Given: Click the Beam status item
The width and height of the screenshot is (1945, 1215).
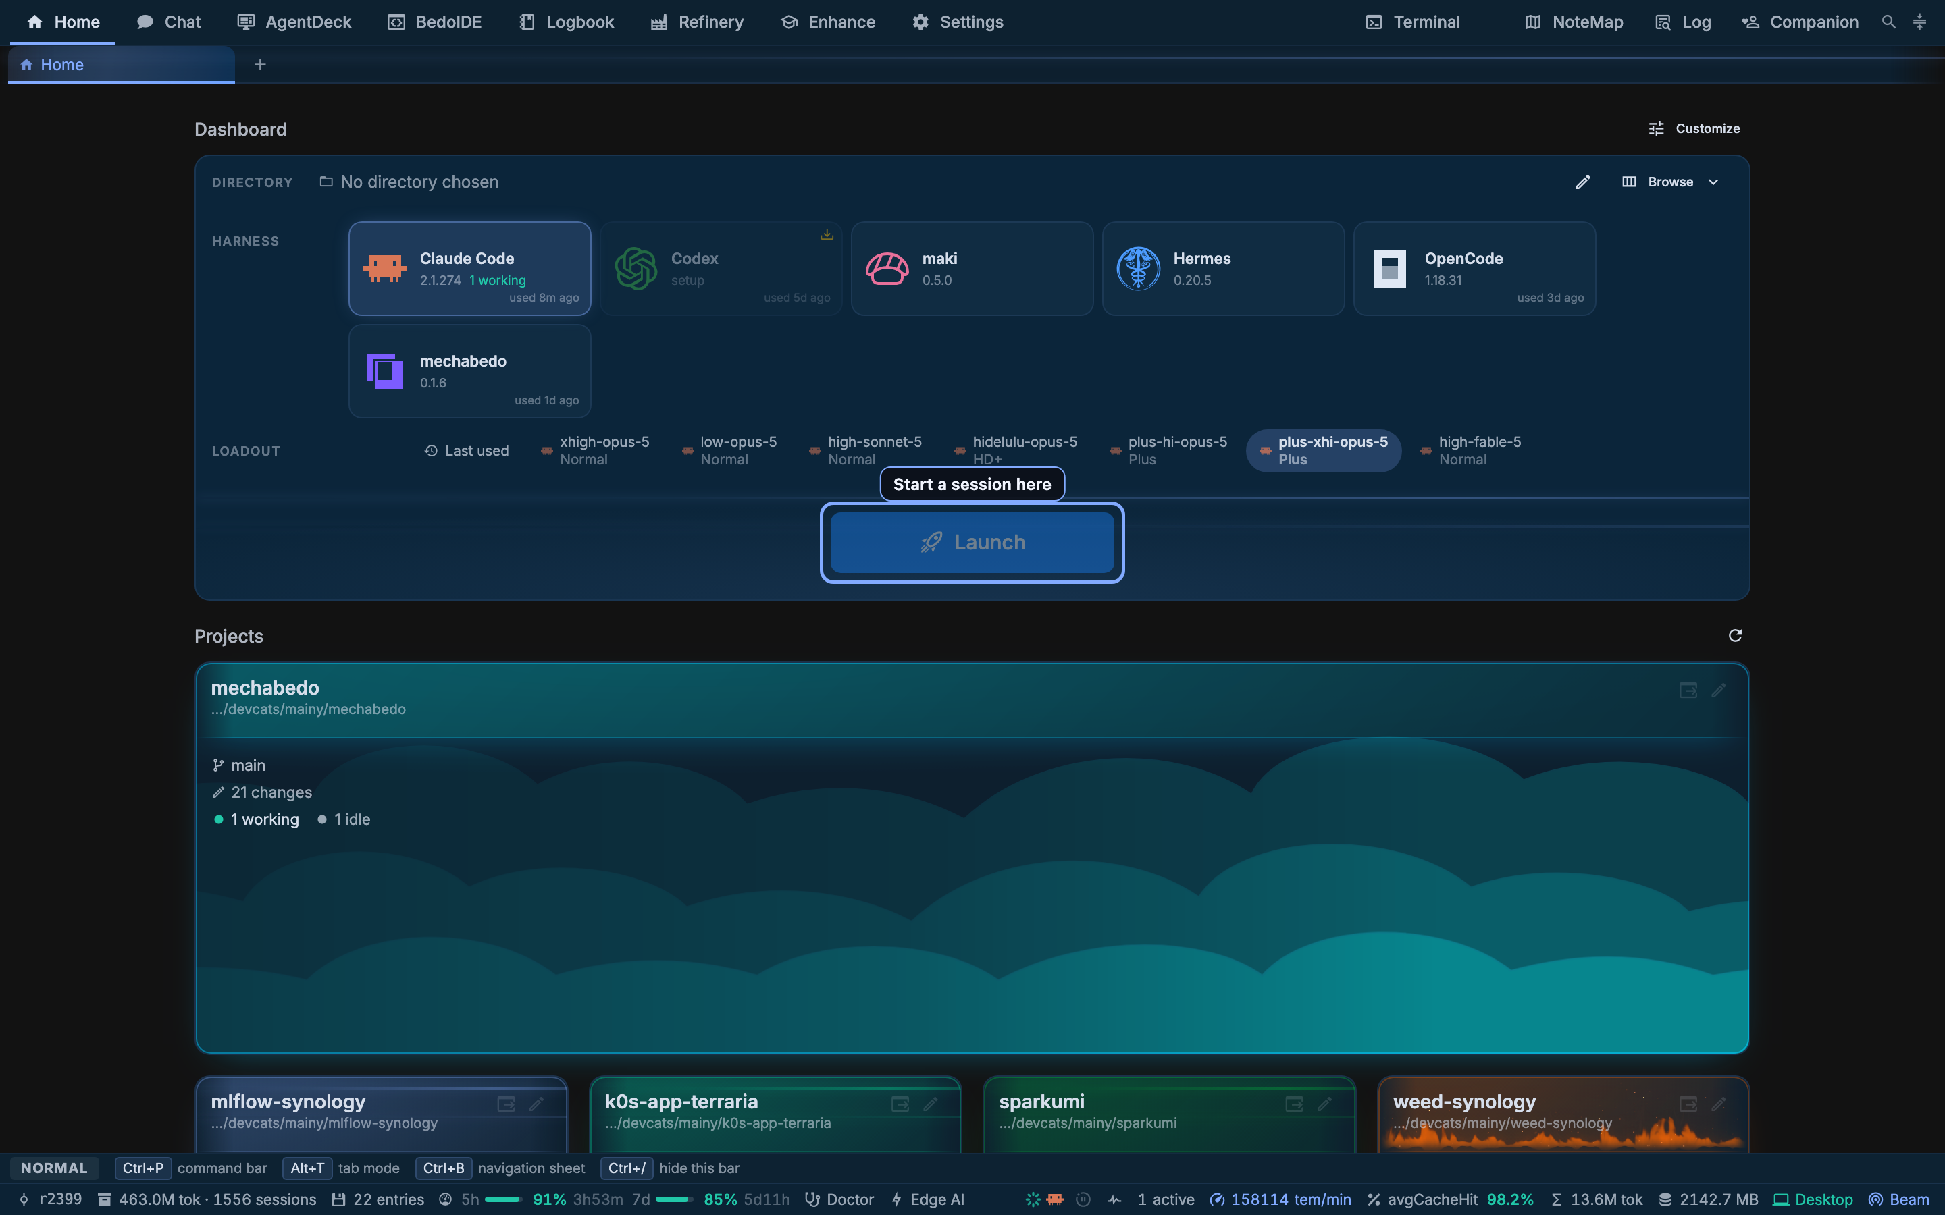Looking at the screenshot, I should pos(1899,1199).
